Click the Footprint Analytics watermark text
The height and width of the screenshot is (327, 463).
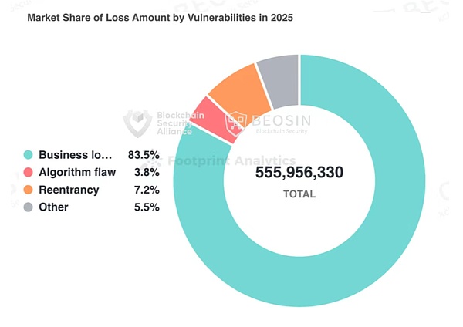tap(231, 162)
